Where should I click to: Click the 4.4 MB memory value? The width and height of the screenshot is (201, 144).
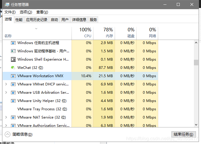[107, 101]
